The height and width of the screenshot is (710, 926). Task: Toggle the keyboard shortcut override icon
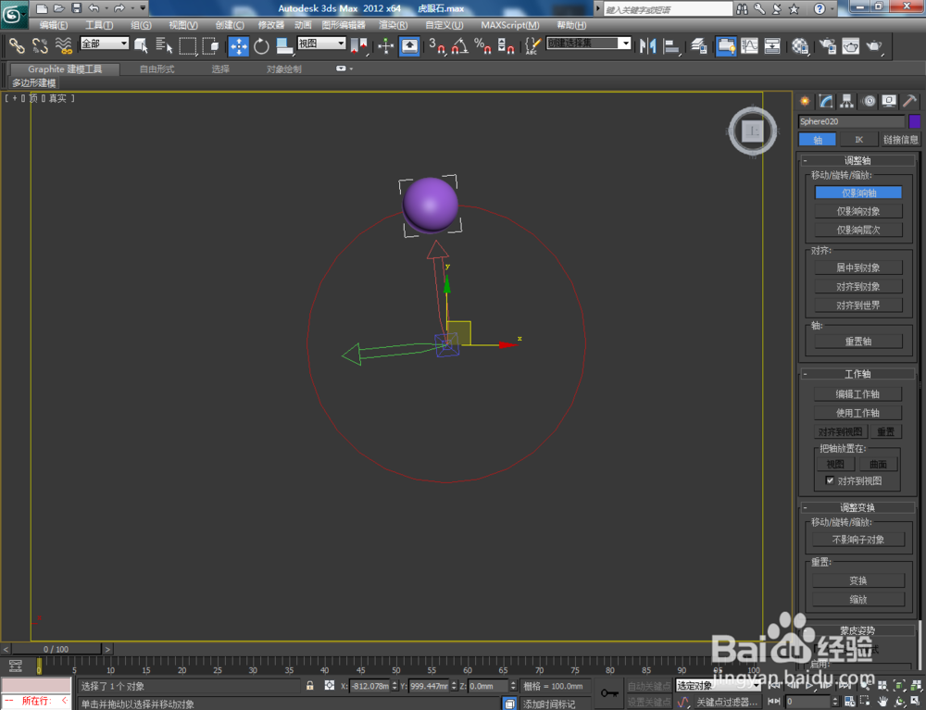tap(409, 45)
